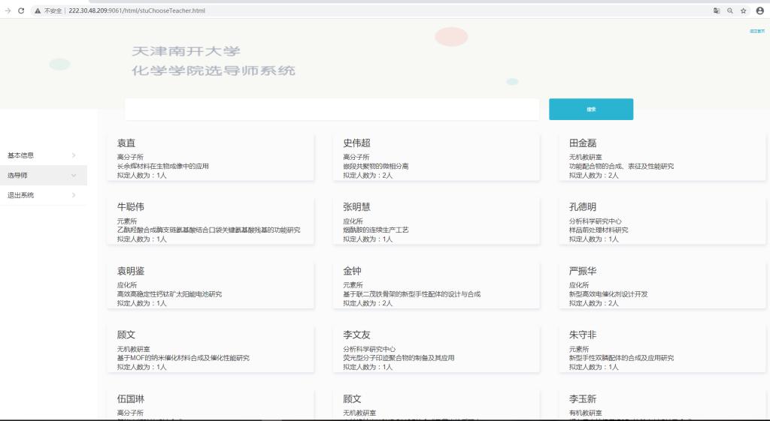Pick the teacher card 李文友
The image size is (770, 421).
point(436,349)
